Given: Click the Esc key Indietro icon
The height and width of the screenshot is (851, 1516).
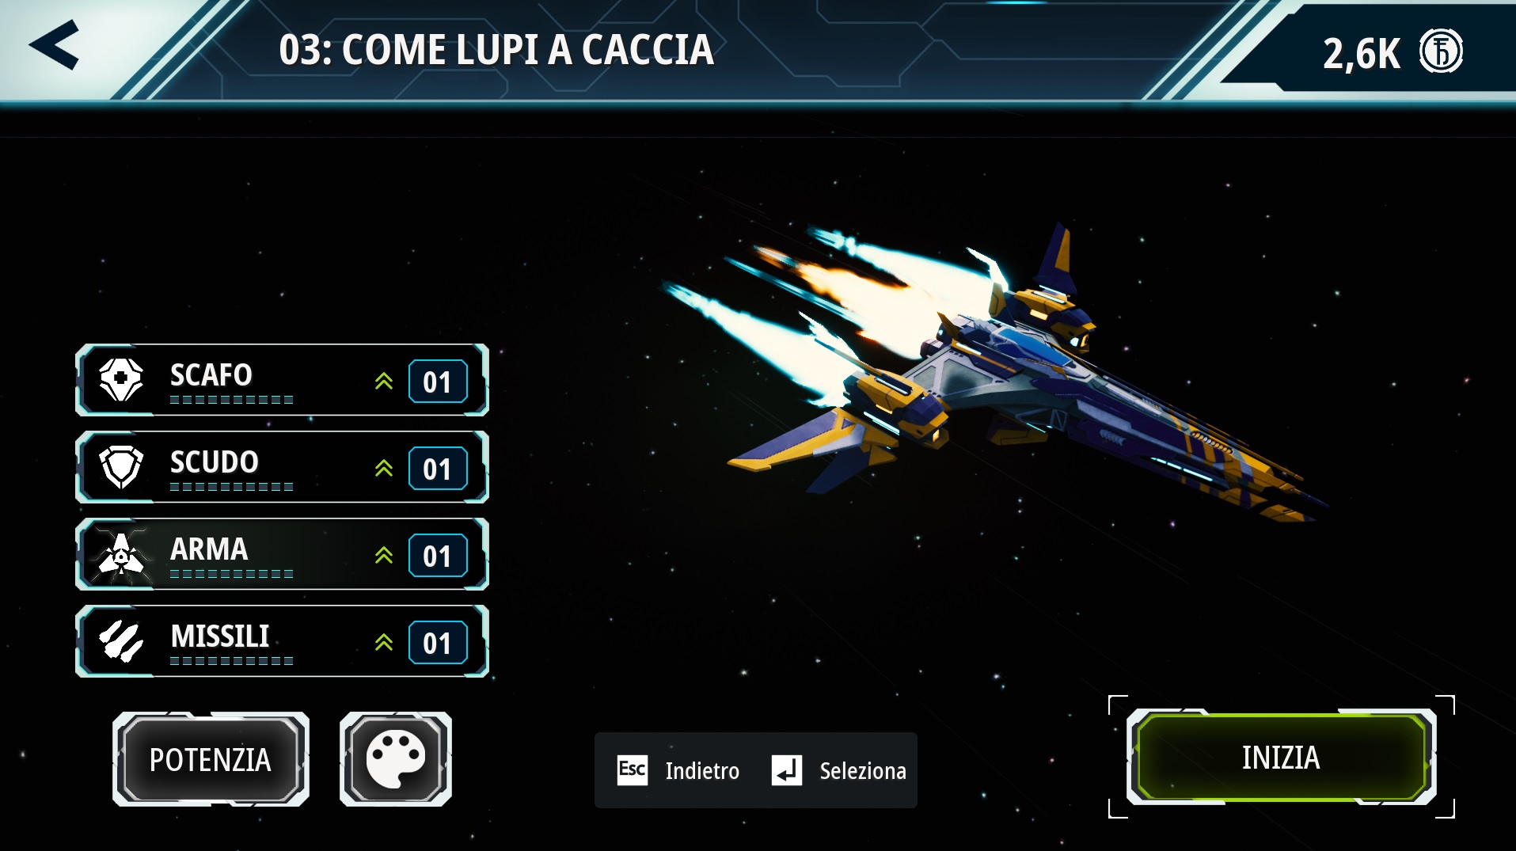Looking at the screenshot, I should tap(632, 769).
